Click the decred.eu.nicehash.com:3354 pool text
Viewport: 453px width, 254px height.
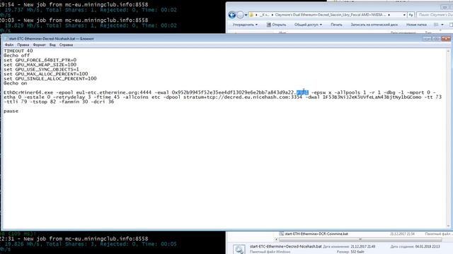pyautogui.click(x=263, y=97)
